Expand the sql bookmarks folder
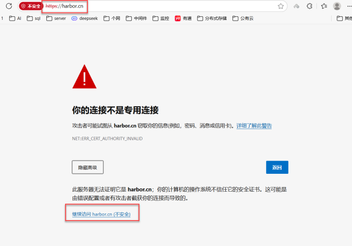The width and height of the screenshot is (352, 246). pos(34,18)
